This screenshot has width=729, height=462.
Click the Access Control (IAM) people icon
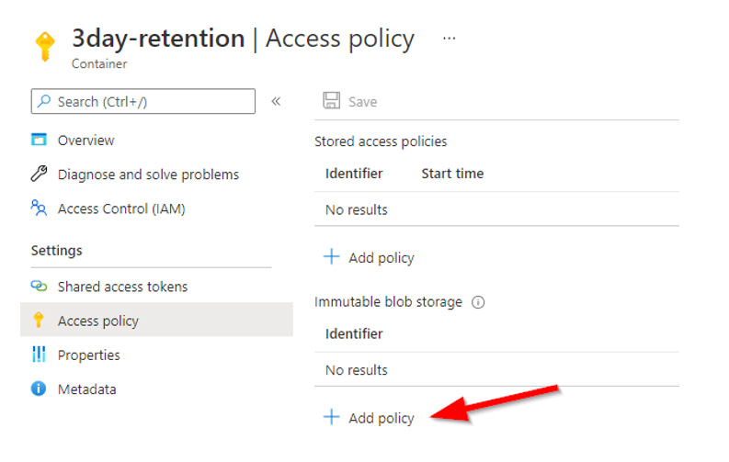click(39, 208)
